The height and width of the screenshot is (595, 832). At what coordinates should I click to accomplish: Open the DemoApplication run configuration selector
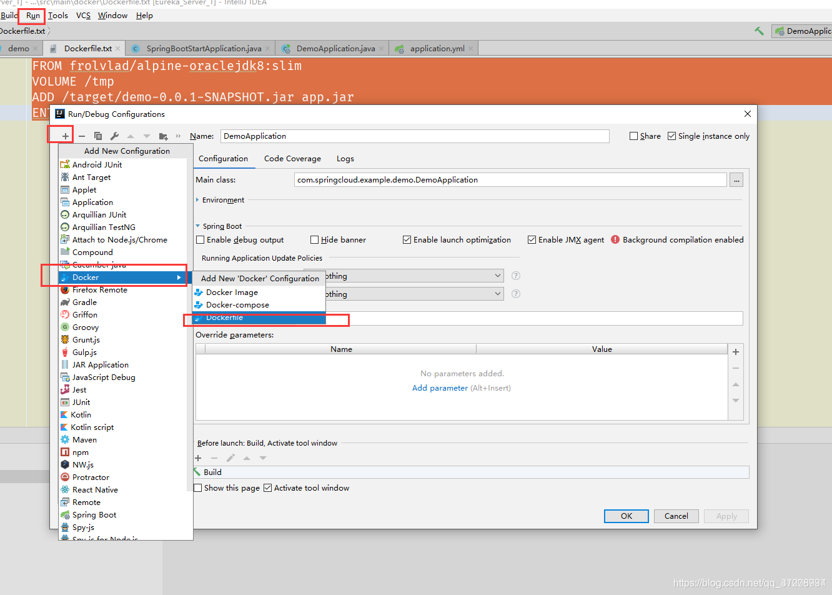point(803,31)
